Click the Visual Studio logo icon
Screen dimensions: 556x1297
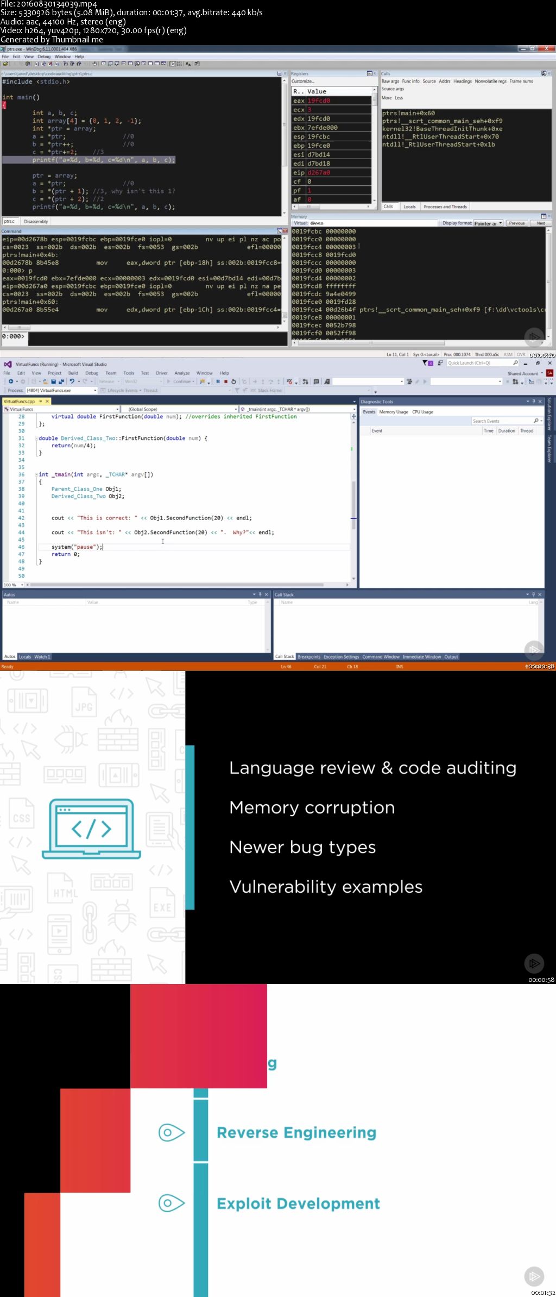point(8,364)
